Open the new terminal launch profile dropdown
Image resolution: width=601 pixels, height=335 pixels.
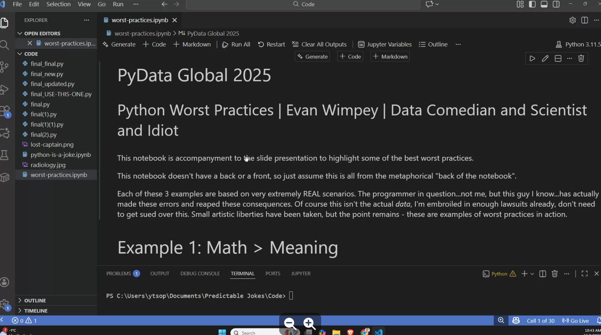pos(532,274)
